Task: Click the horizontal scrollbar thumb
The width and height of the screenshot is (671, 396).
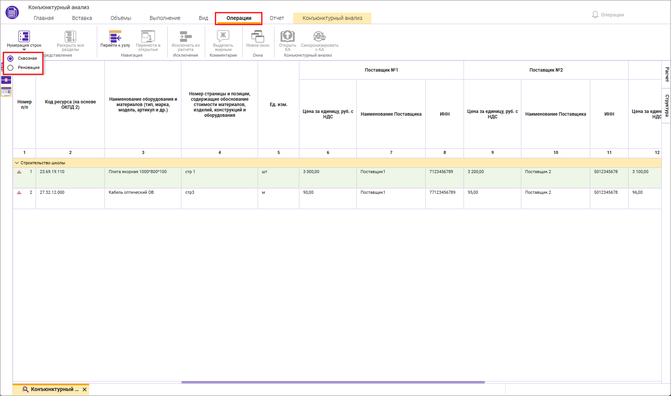Action: pyautogui.click(x=333, y=382)
